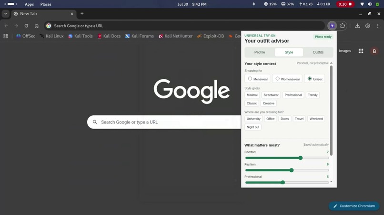The image size is (384, 215).
Task: Open the clock and date menu
Action: [192, 4]
